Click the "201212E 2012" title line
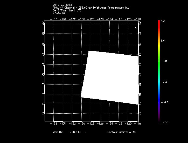188x143 pixels. [62, 5]
